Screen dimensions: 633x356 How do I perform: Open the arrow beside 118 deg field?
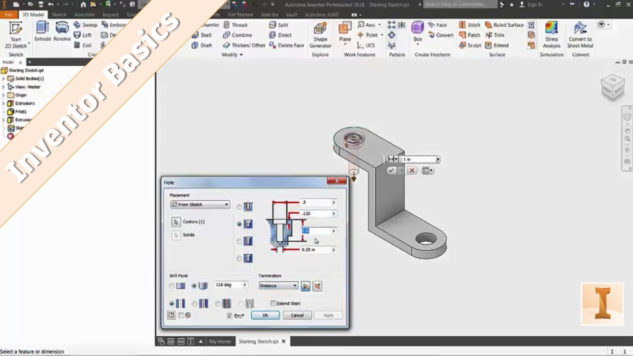pos(244,285)
